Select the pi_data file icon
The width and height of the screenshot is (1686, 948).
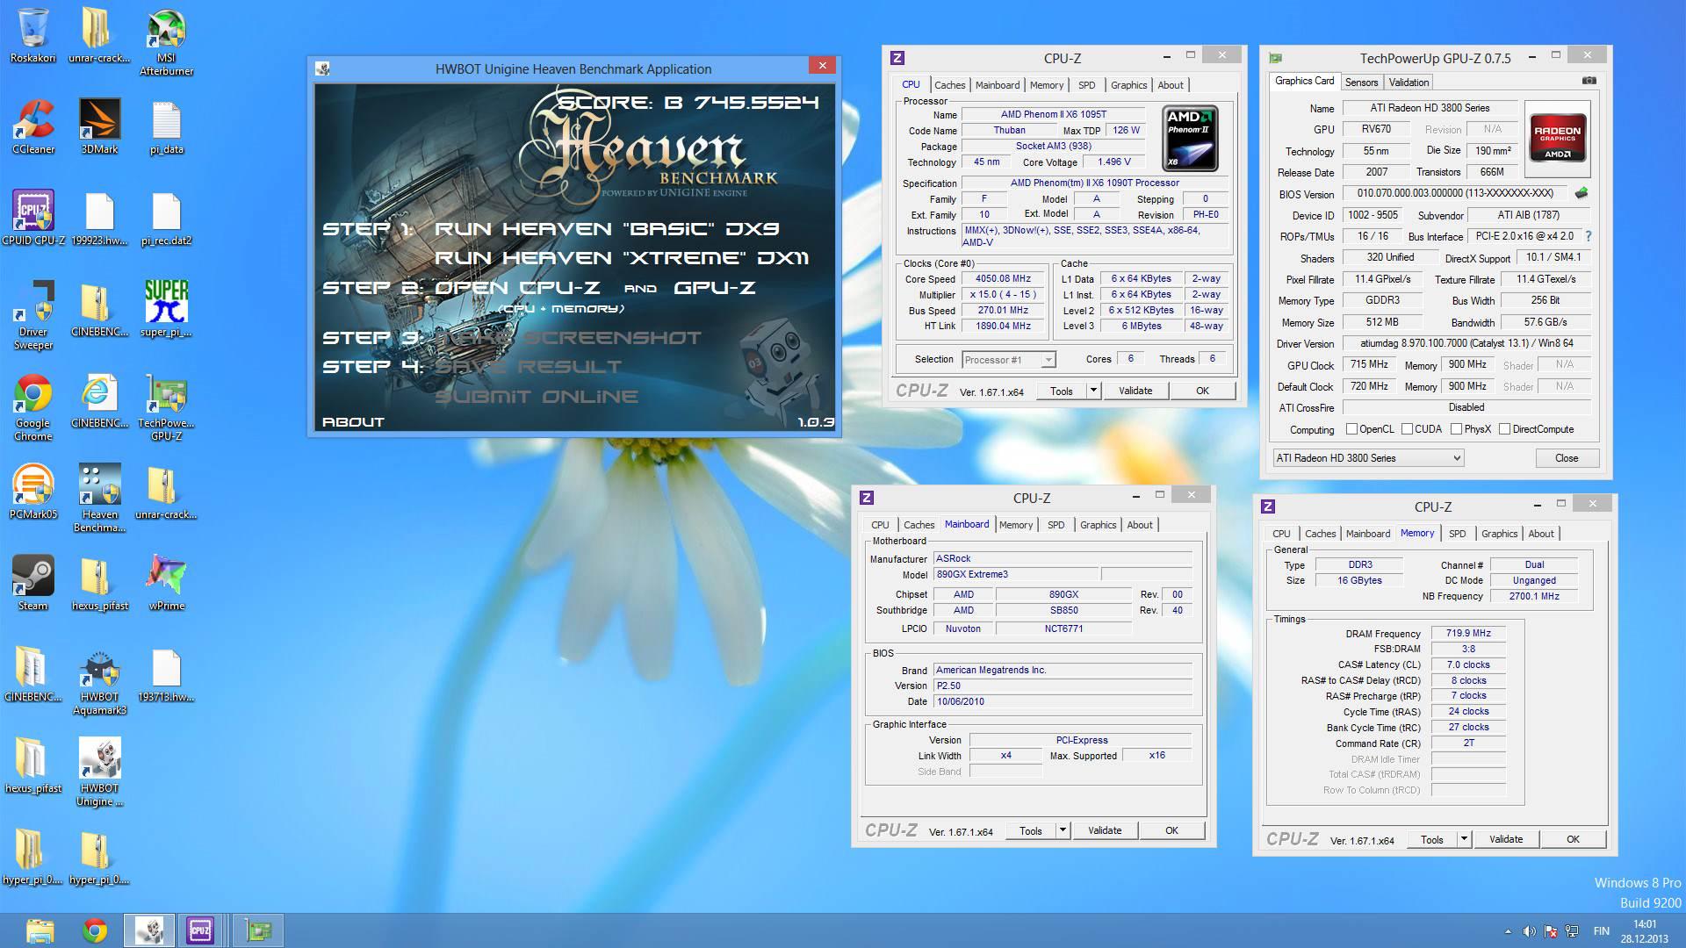pos(166,126)
